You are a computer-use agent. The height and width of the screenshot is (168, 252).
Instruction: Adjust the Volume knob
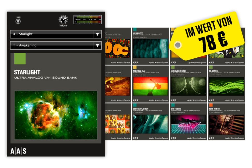click(x=63, y=19)
